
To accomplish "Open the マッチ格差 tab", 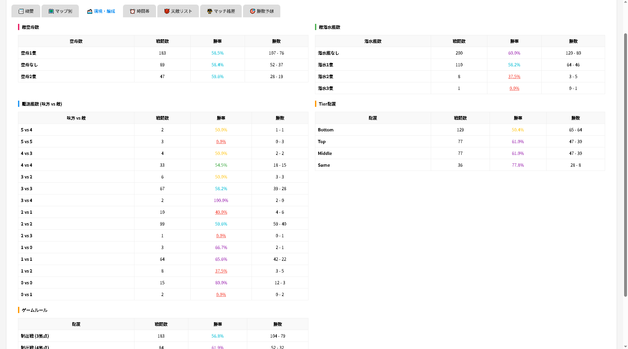I will (221, 11).
